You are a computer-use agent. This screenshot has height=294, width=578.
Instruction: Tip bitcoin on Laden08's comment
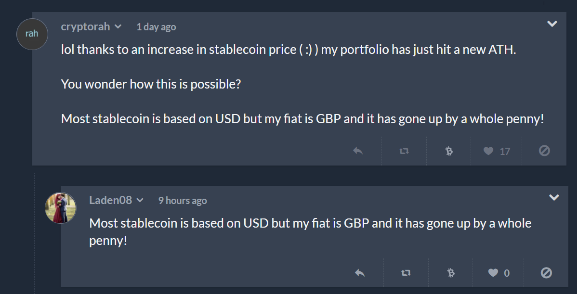pos(451,273)
